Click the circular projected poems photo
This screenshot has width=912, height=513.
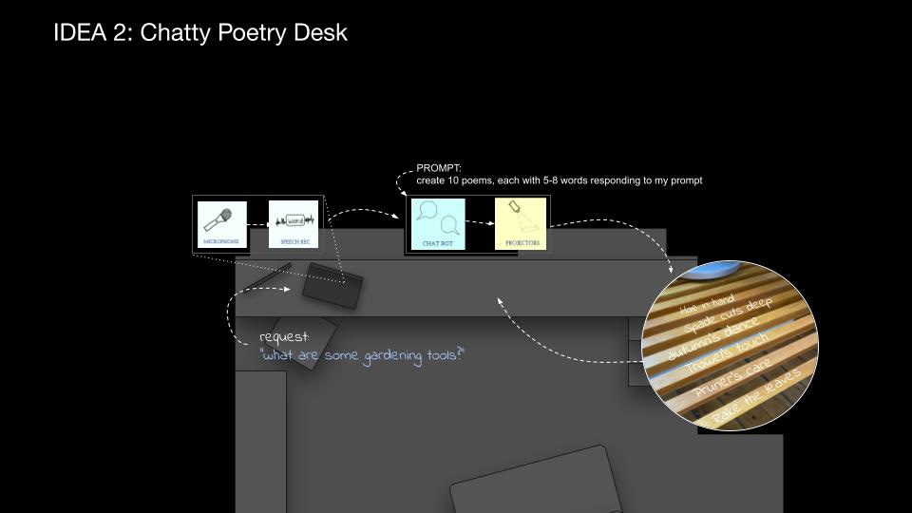[730, 346]
